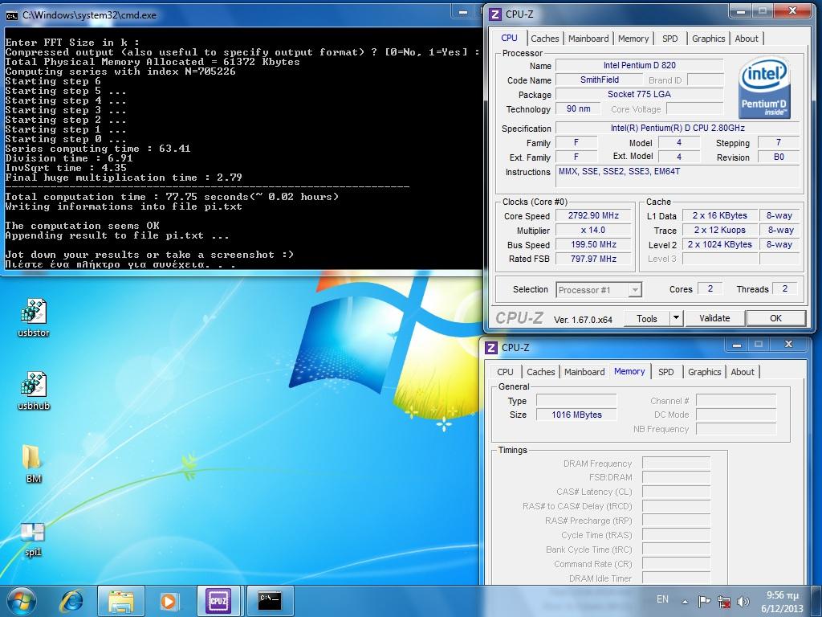The width and height of the screenshot is (822, 617).
Task: Switch to Mainboard tab in lower CPU-Z window
Action: (584, 372)
